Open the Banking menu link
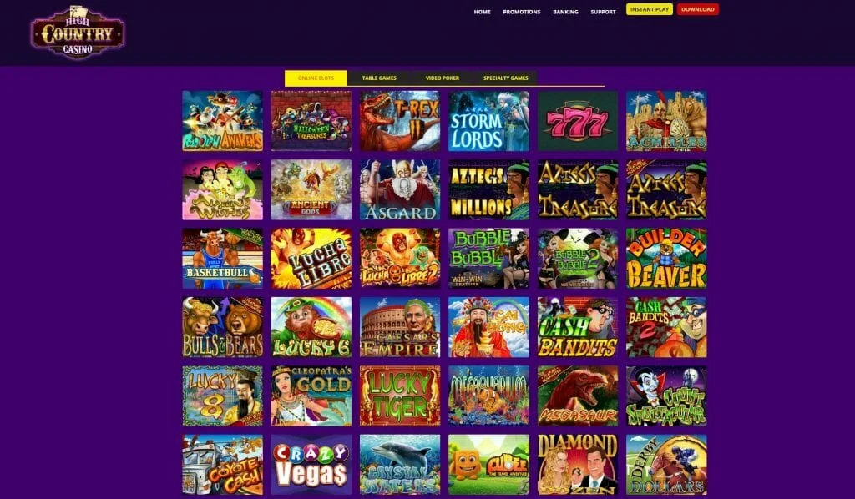 click(x=565, y=12)
